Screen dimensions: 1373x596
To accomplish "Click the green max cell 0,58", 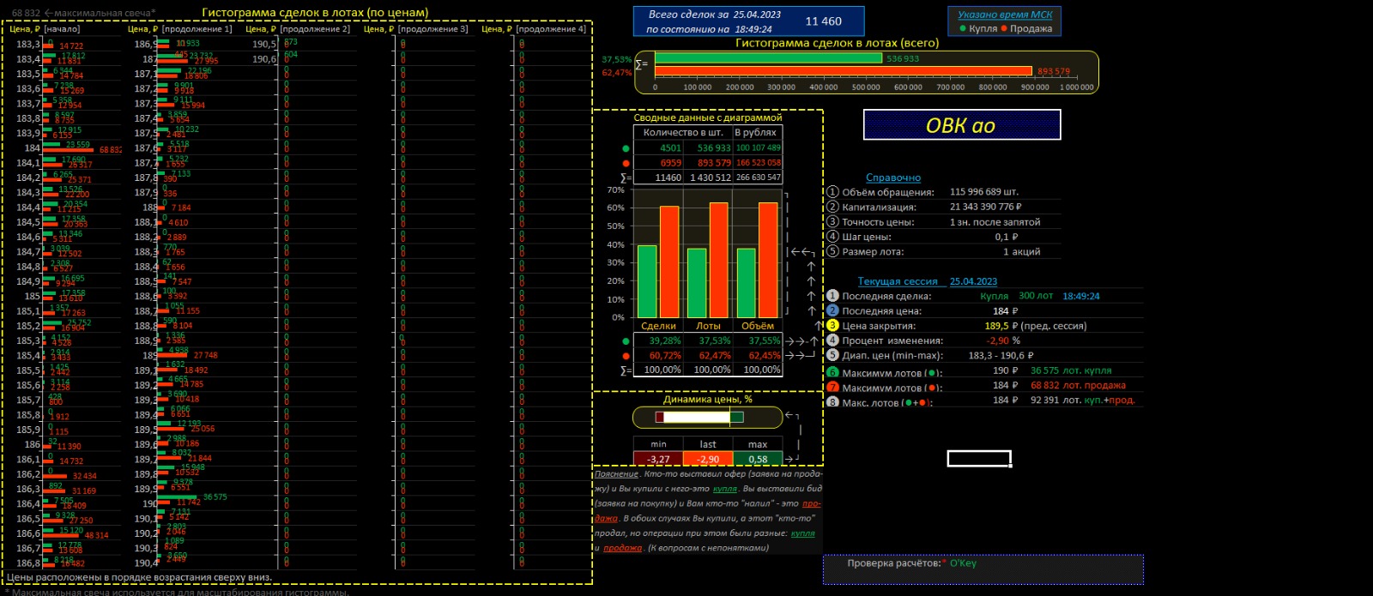I will tap(758, 459).
